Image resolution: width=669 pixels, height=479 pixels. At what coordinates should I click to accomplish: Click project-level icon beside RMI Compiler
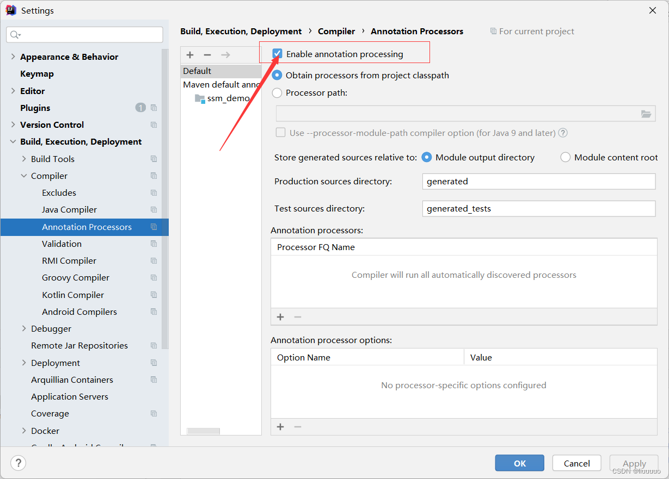pos(154,260)
